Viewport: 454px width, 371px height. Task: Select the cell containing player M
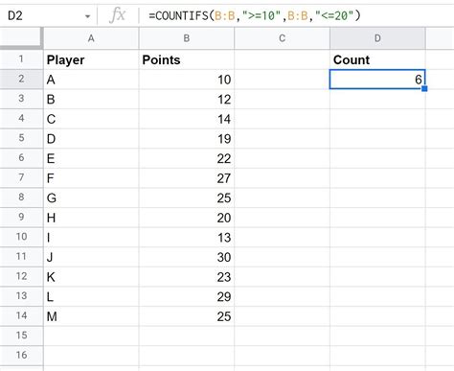click(x=91, y=316)
